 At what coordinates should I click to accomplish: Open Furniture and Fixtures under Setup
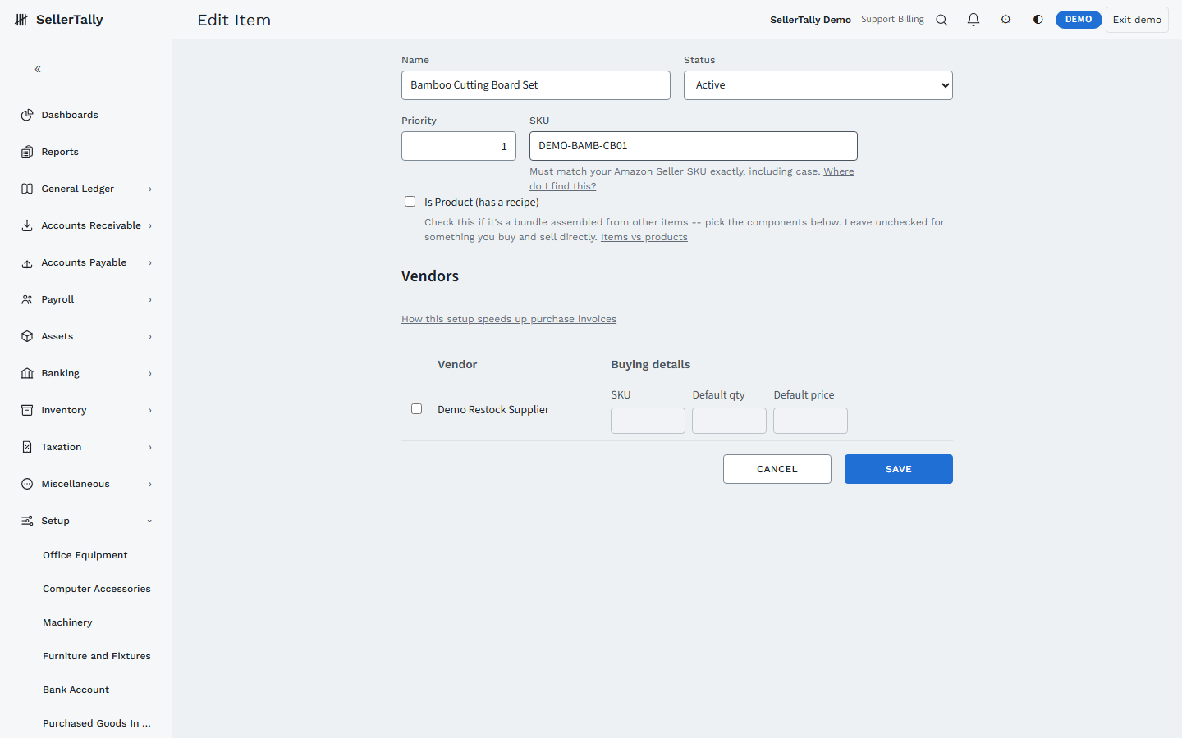click(x=97, y=656)
